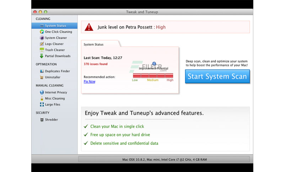This screenshot has height=172, width=297.
Task: Select the Uninstaller item
Action: click(x=55, y=77)
